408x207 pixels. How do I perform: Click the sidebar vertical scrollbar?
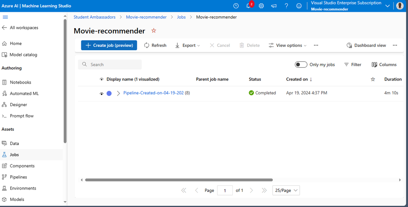coord(65,80)
